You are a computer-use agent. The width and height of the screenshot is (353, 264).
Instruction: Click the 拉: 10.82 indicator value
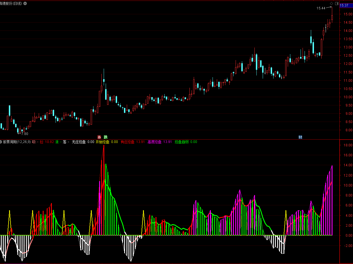(x=47, y=142)
